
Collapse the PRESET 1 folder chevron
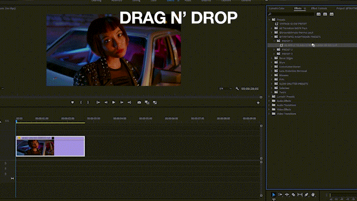[274, 41]
